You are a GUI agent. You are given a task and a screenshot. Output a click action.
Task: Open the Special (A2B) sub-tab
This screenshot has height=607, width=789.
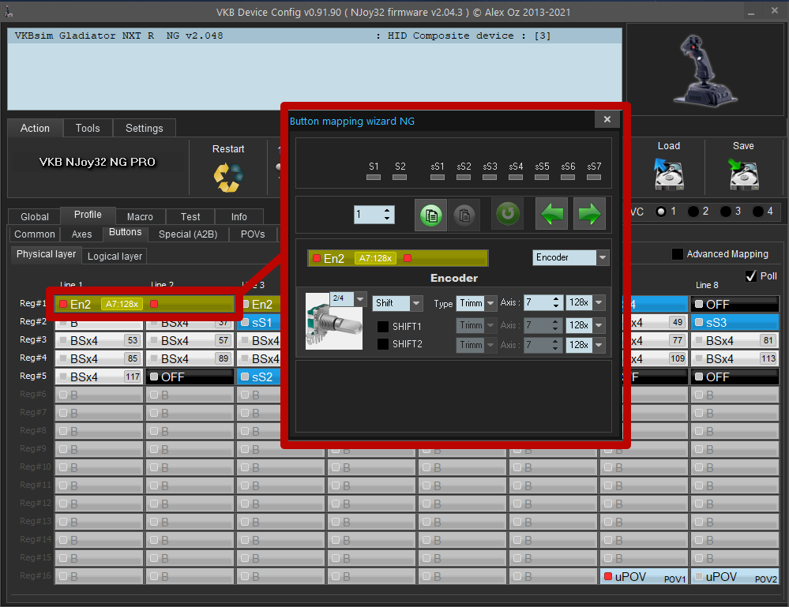coord(188,234)
